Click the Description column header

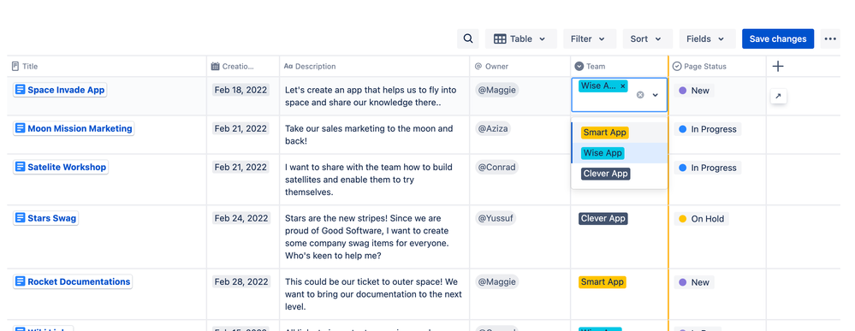(x=375, y=67)
